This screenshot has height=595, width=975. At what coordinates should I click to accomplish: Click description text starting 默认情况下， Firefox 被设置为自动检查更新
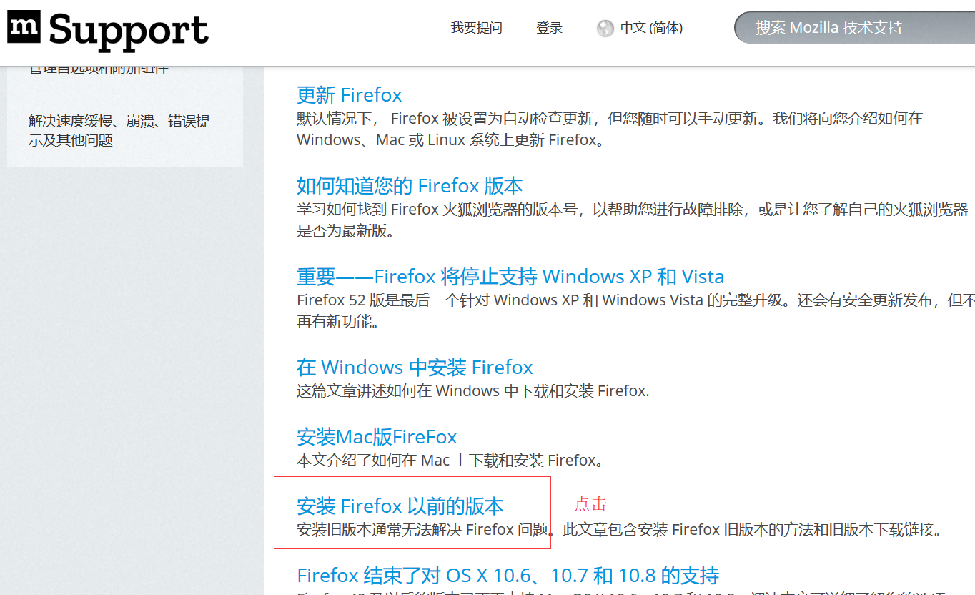(x=610, y=129)
